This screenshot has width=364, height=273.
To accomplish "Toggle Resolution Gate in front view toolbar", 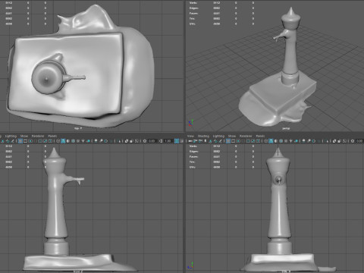I will click(x=238, y=141).
